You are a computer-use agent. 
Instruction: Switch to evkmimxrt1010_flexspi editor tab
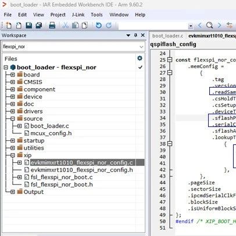pos(212,36)
